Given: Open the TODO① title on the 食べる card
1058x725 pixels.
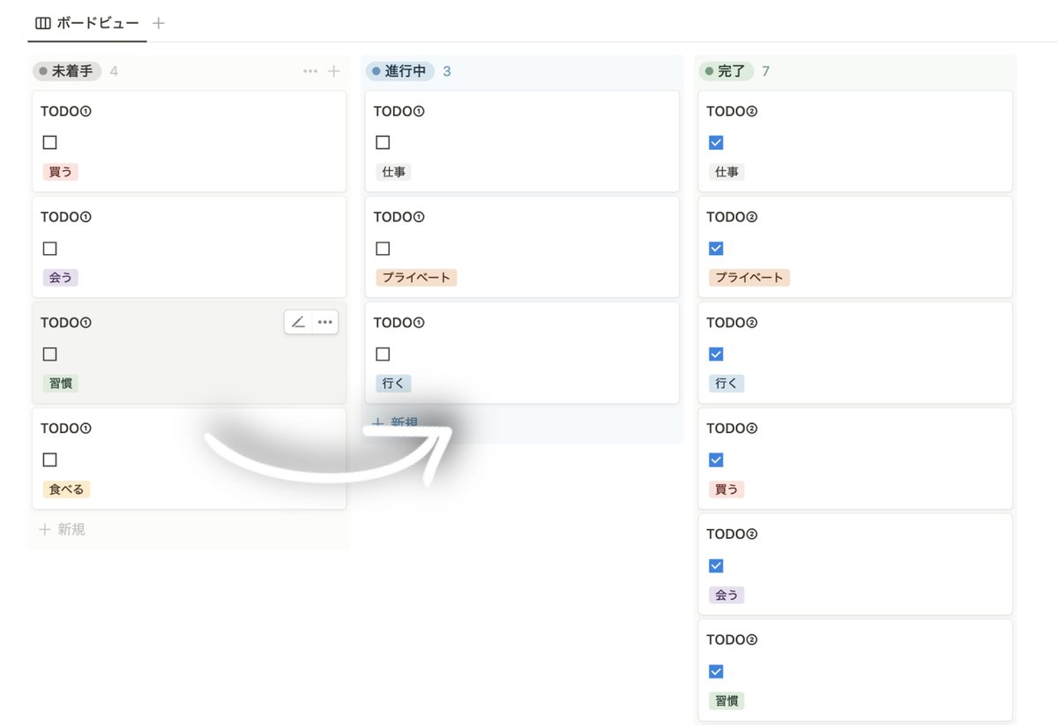Looking at the screenshot, I should pyautogui.click(x=66, y=429).
